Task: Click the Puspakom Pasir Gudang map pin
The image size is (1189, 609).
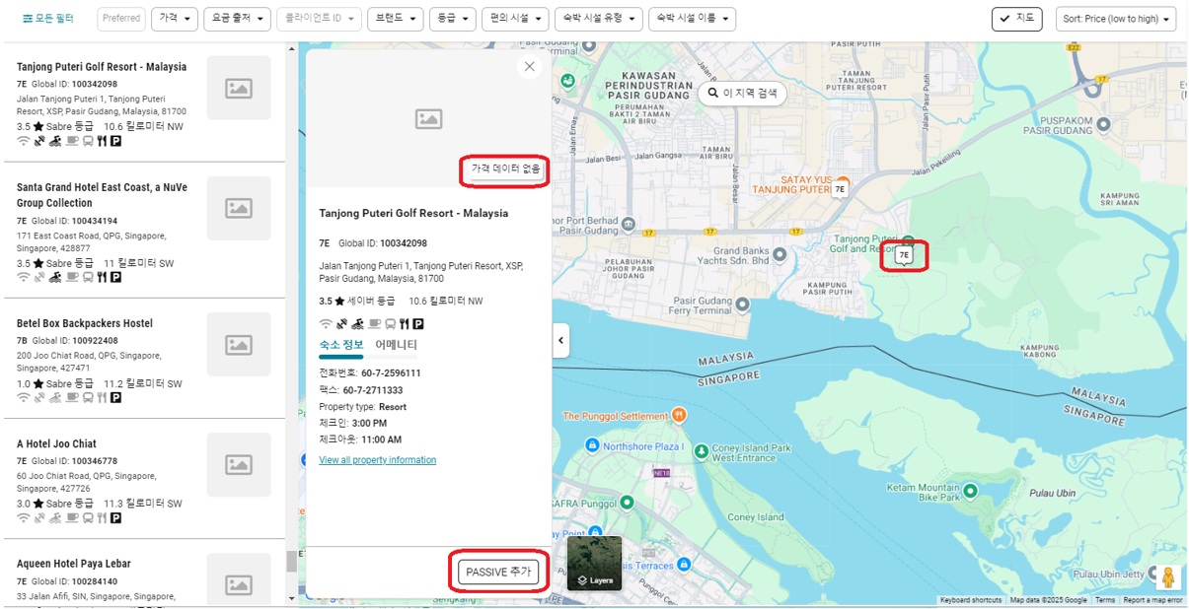Action: (x=1103, y=124)
